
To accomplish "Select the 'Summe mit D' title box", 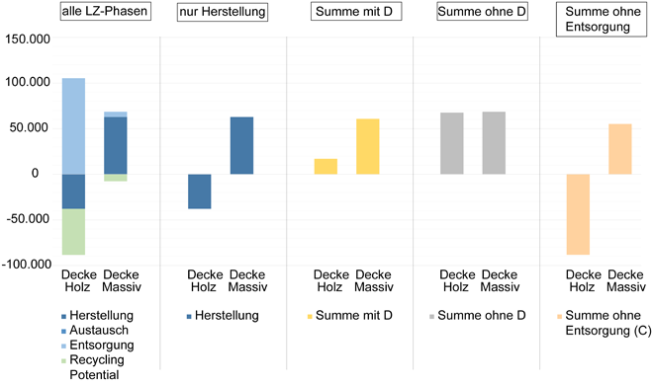I will click(x=356, y=11).
